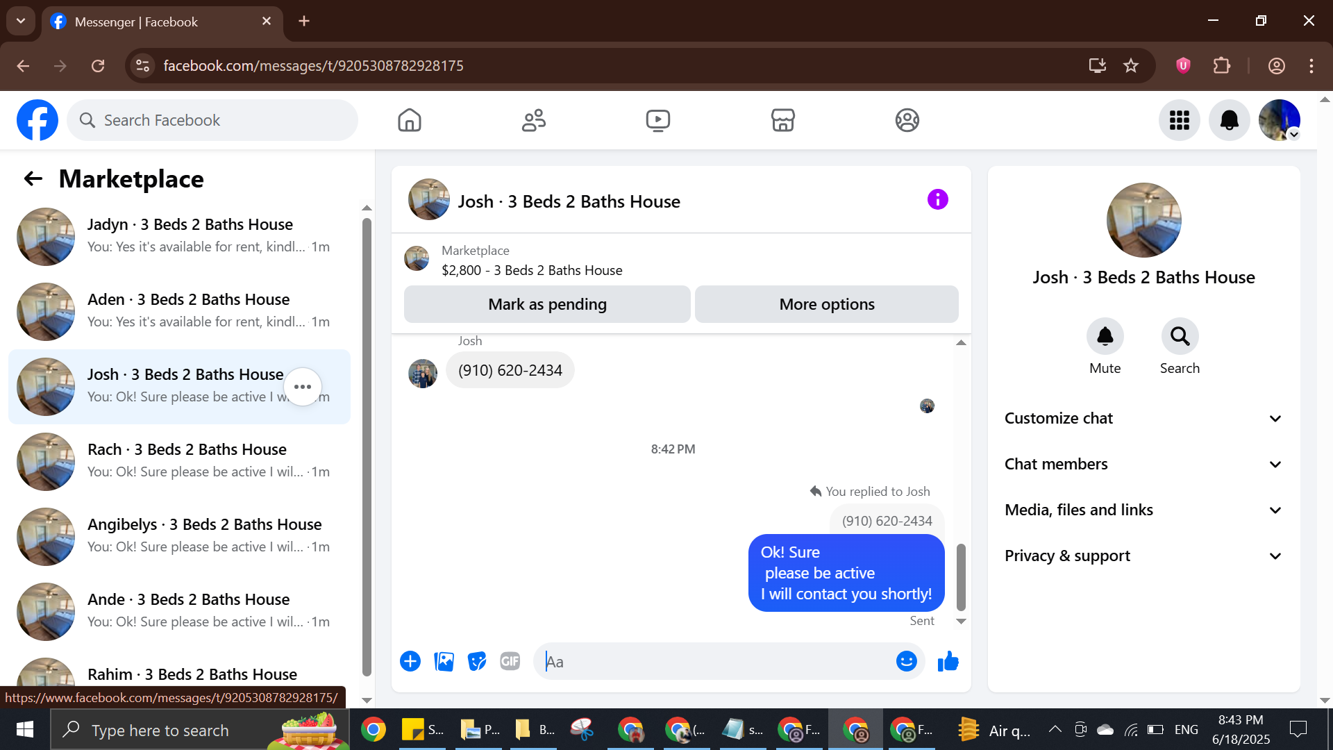This screenshot has height=750, width=1333.
Task: Send a thumbs-up like
Action: pos(948,661)
